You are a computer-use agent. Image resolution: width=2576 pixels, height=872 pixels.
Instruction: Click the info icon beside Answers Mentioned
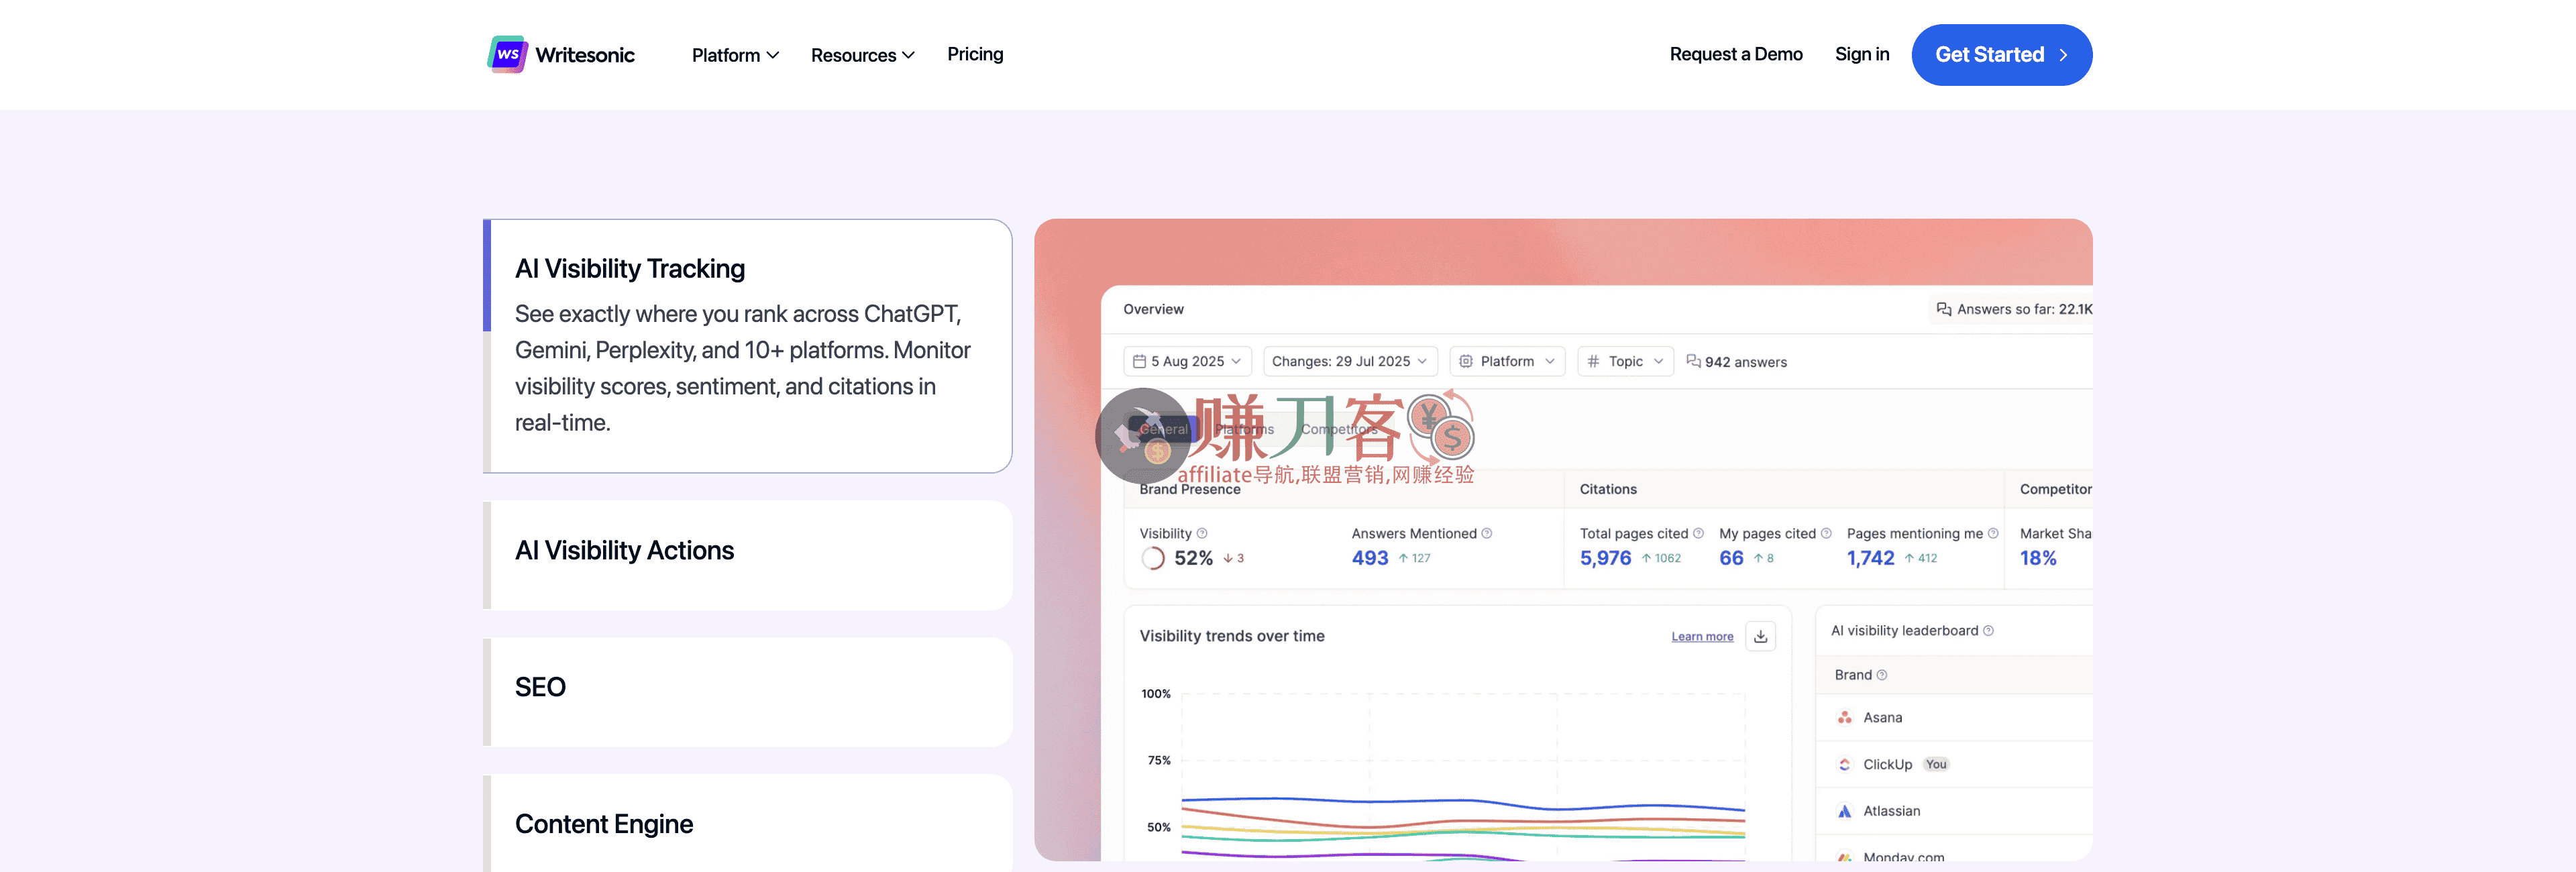[1486, 533]
